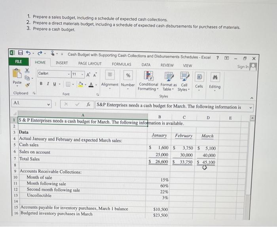277x227 pixels.
Task: Click the Copy icon in Clipboard group
Action: coord(27,77)
